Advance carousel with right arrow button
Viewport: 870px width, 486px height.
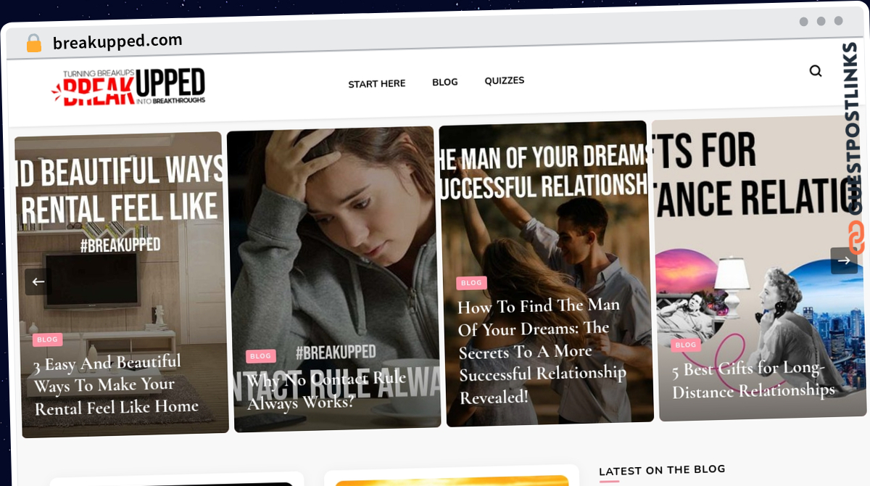coord(844,260)
